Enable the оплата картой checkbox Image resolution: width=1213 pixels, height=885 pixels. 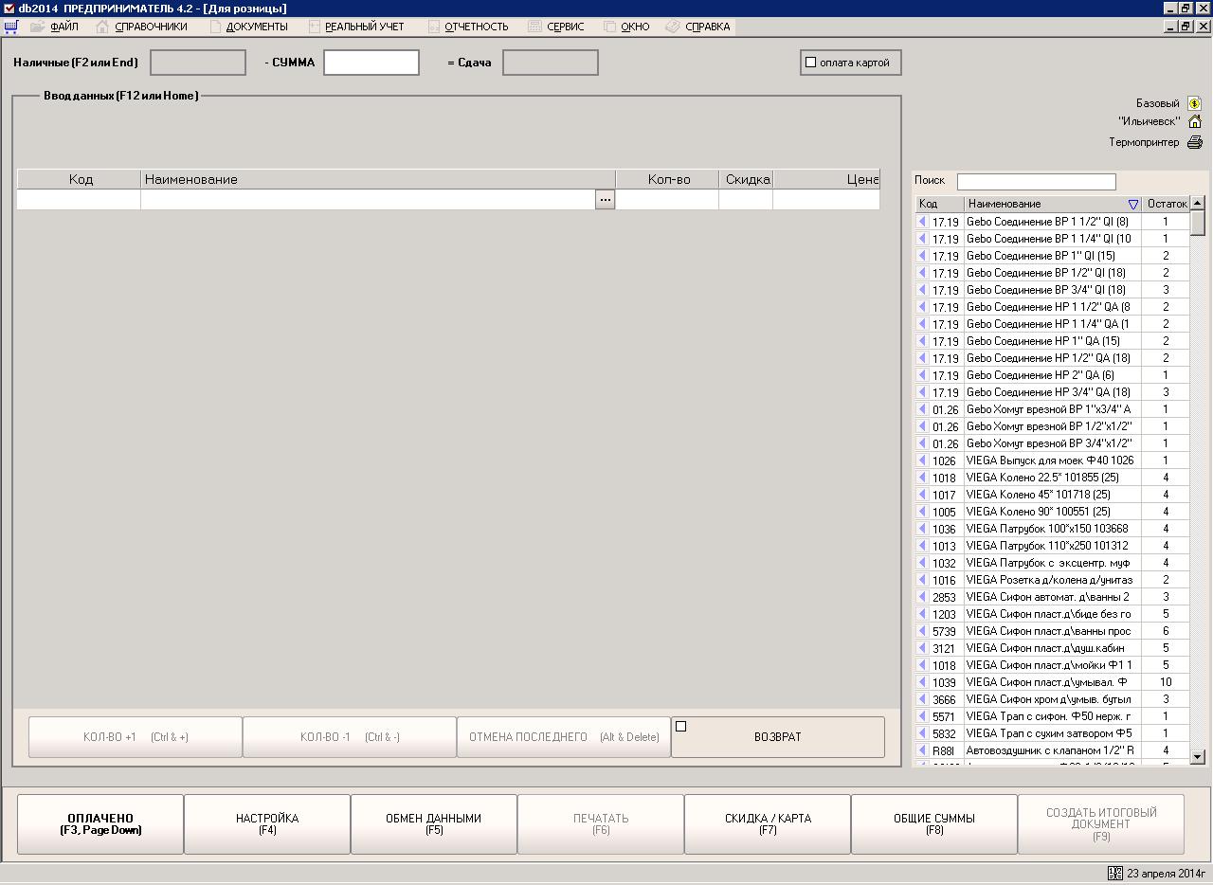tap(810, 63)
